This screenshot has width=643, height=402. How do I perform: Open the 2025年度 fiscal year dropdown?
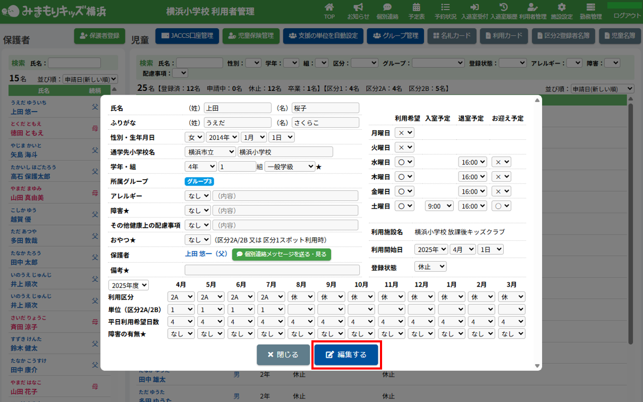point(129,285)
